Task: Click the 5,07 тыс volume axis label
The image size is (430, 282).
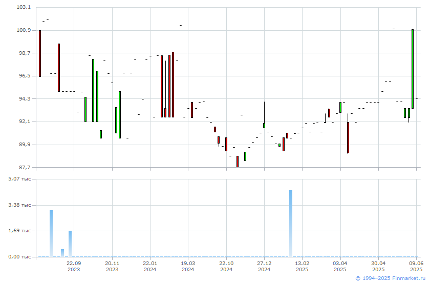Action: pyautogui.click(x=19, y=179)
